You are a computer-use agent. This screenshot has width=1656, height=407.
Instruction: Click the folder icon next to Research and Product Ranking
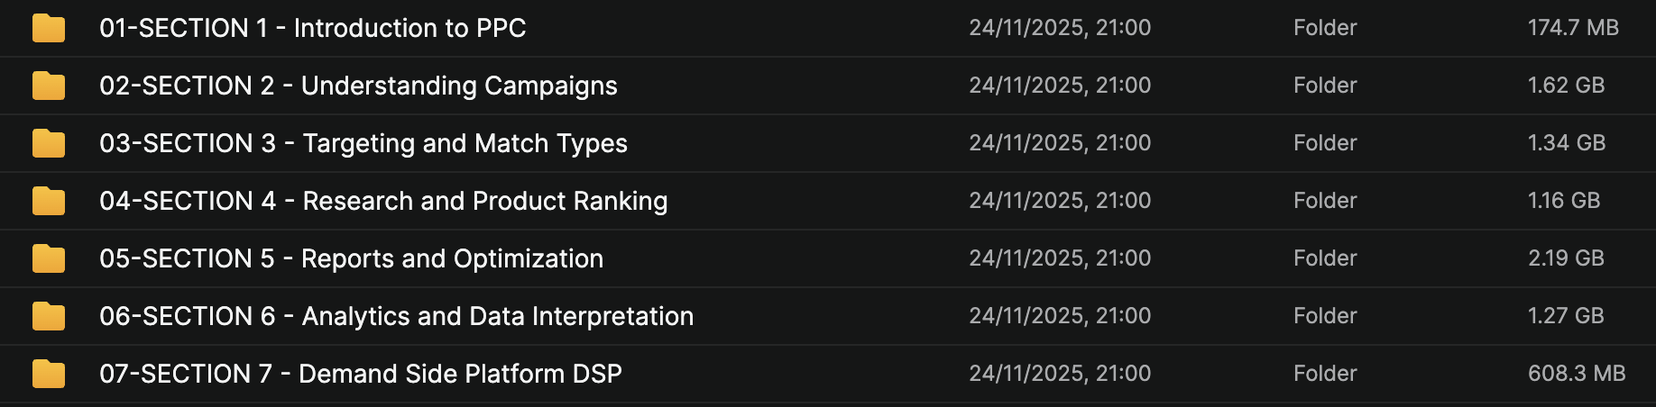49,201
